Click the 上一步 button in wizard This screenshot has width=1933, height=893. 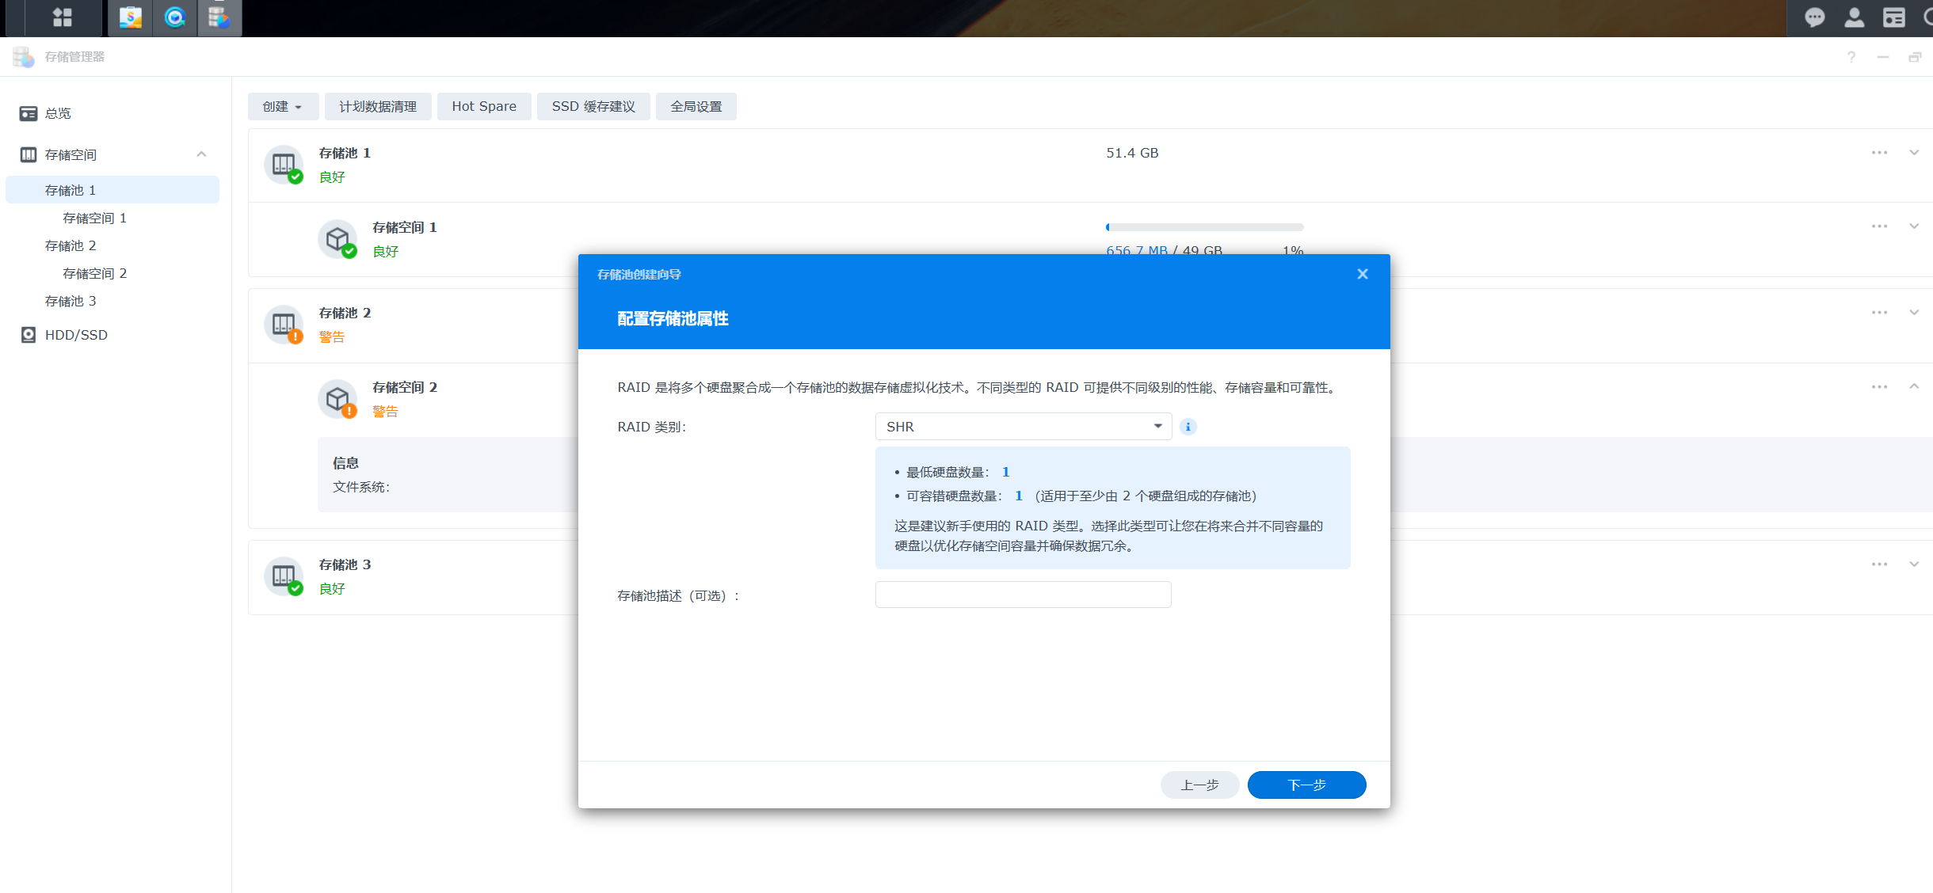(1199, 785)
